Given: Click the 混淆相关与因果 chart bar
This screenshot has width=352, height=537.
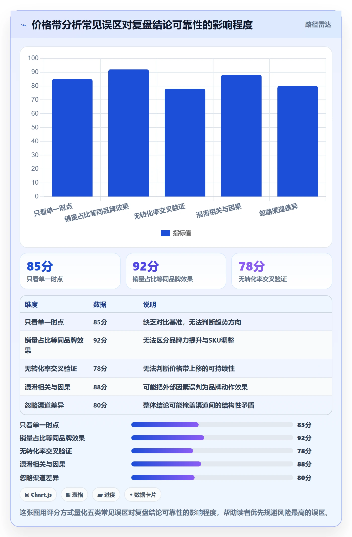Looking at the screenshot, I should click(241, 136).
